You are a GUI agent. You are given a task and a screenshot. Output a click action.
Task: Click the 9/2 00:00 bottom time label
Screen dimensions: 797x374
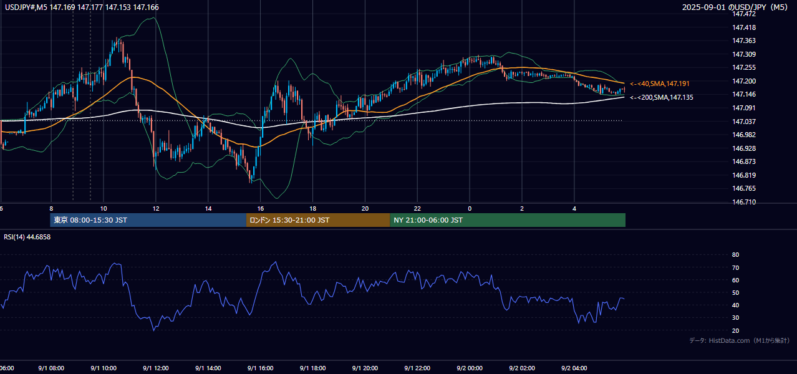point(470,368)
